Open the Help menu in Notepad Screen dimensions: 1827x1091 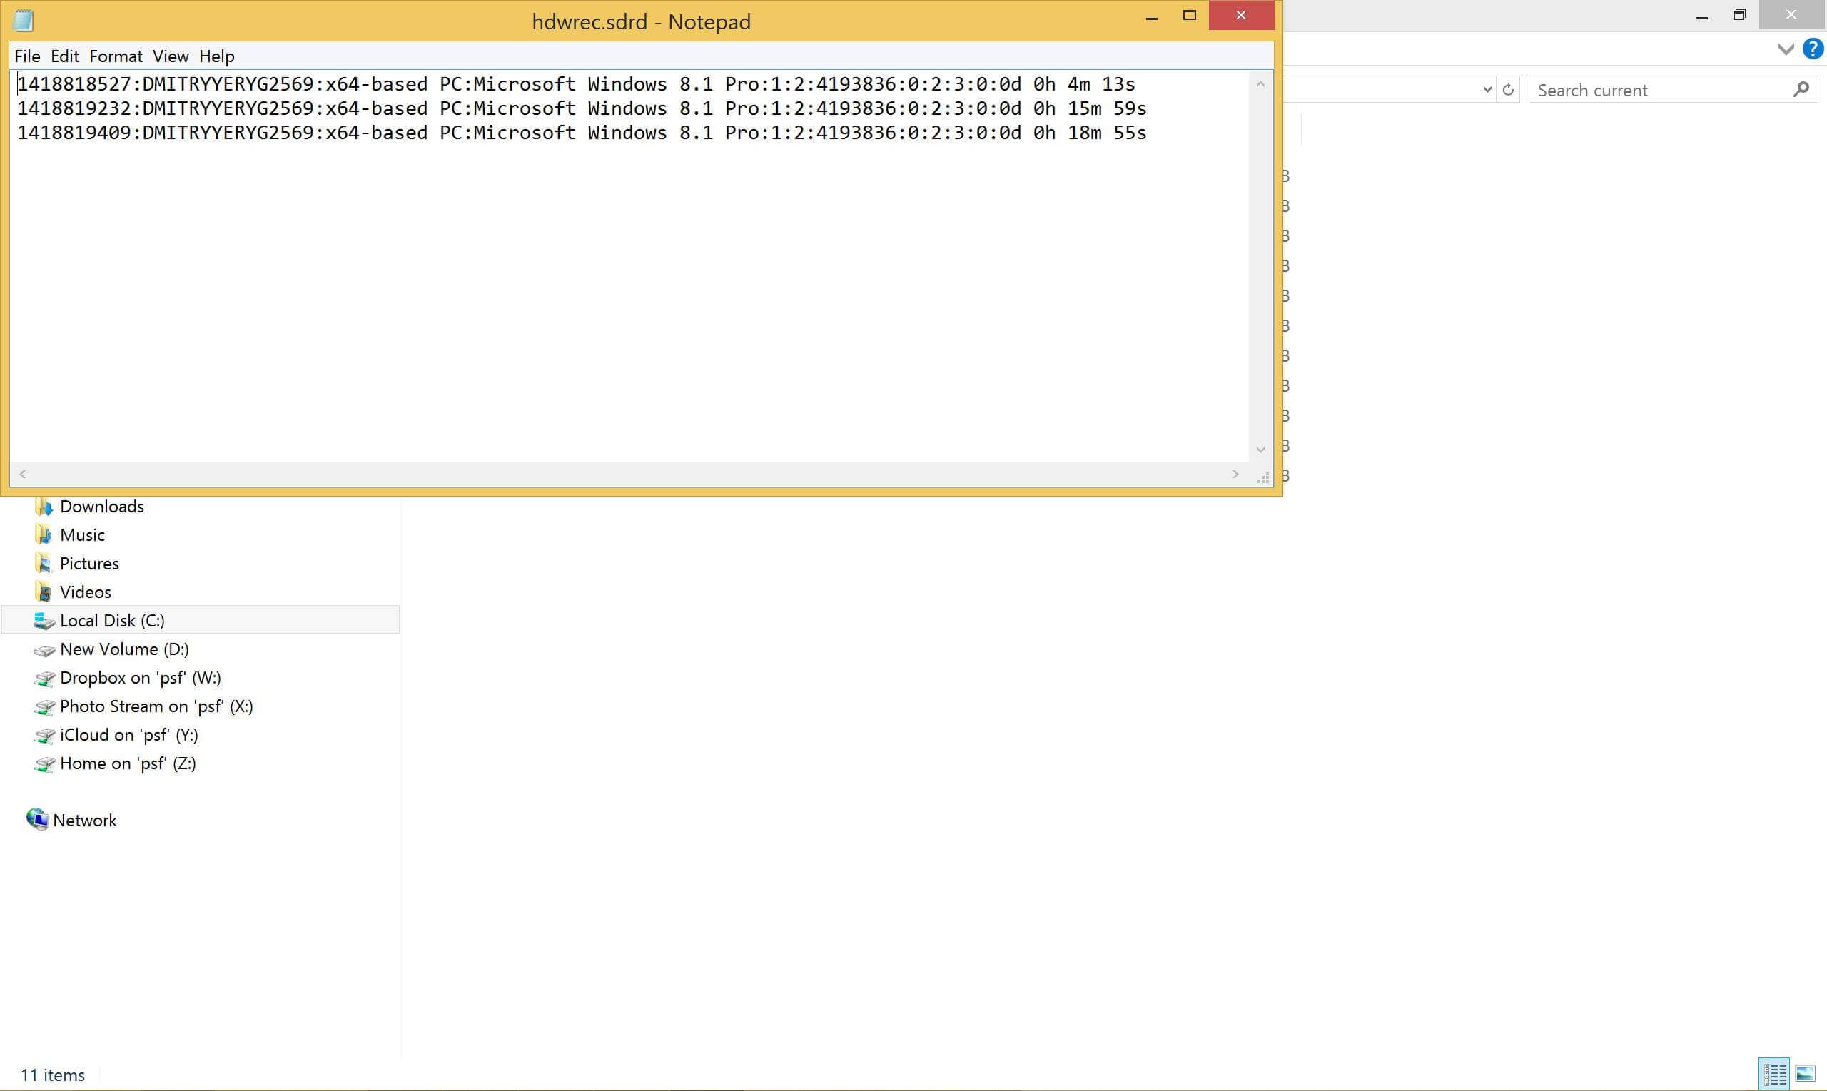coord(216,56)
